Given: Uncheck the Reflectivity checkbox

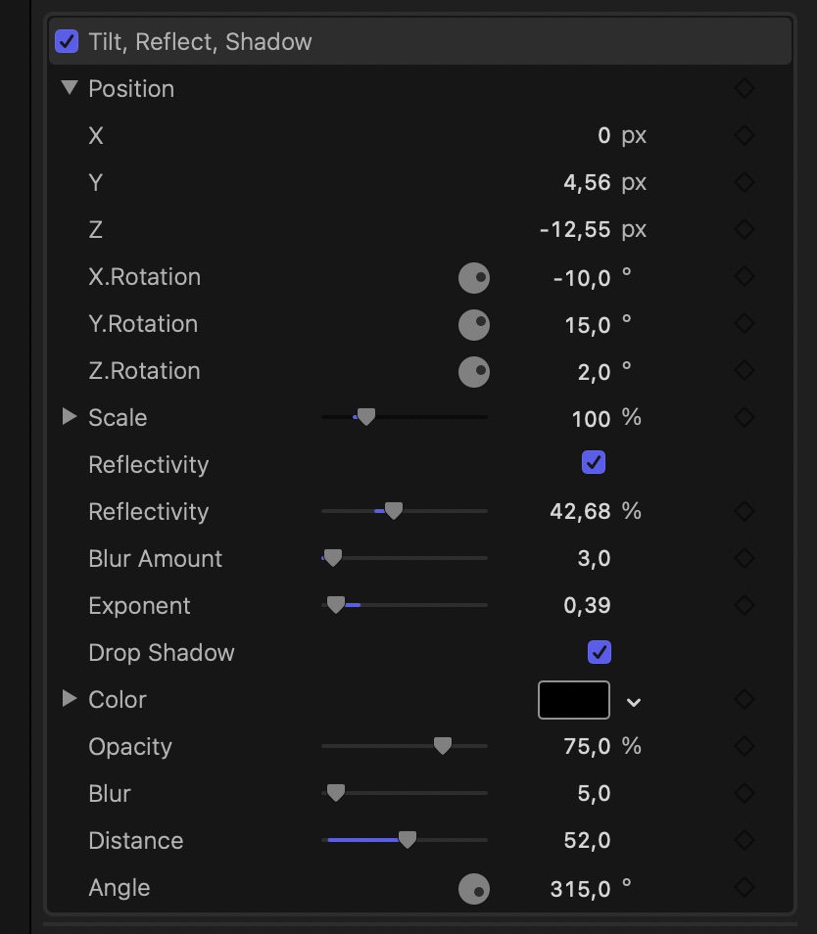Looking at the screenshot, I should [x=594, y=462].
